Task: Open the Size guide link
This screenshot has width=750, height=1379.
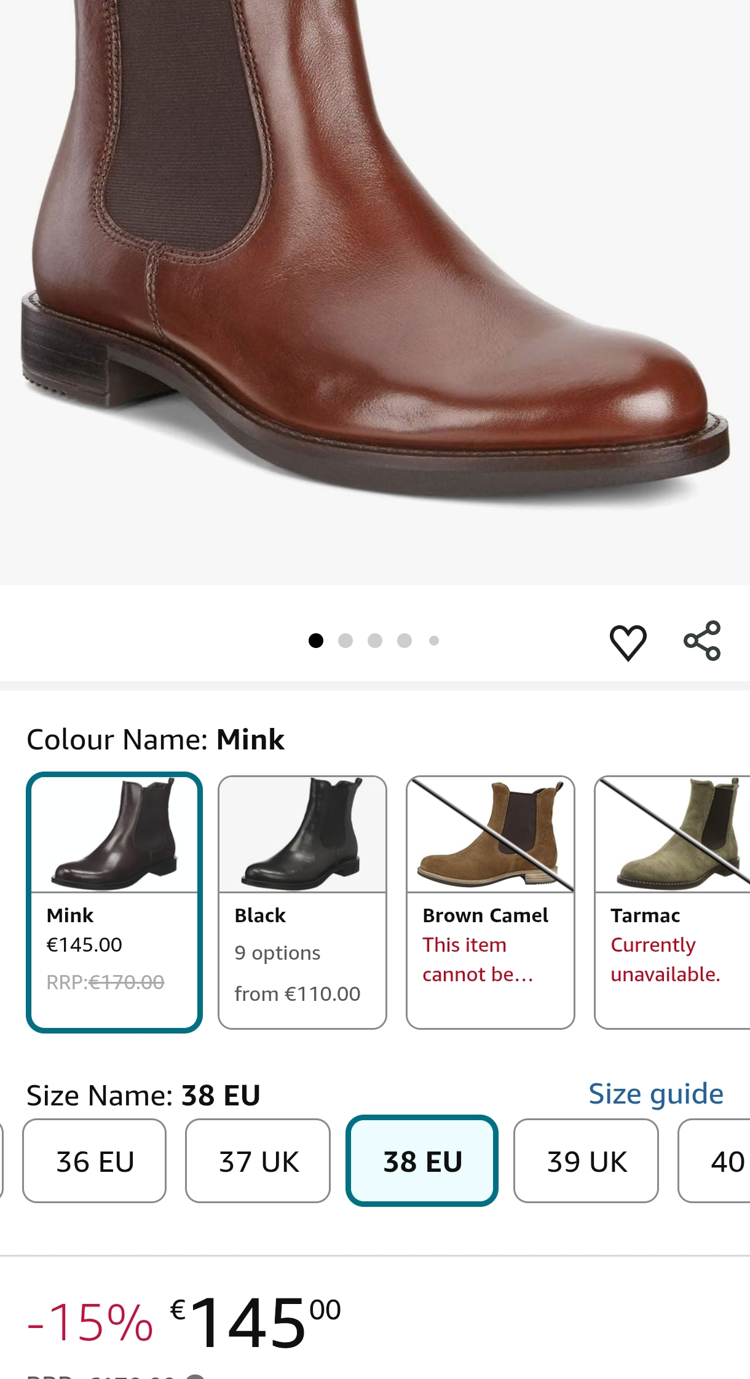Action: pos(656,1094)
